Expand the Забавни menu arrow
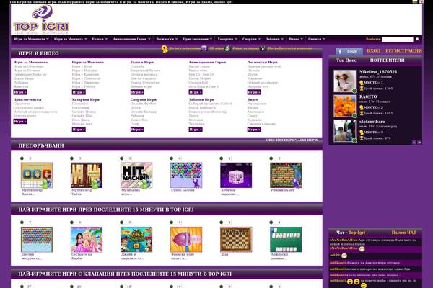Screen dimensions: 433x288 [x=282, y=39]
